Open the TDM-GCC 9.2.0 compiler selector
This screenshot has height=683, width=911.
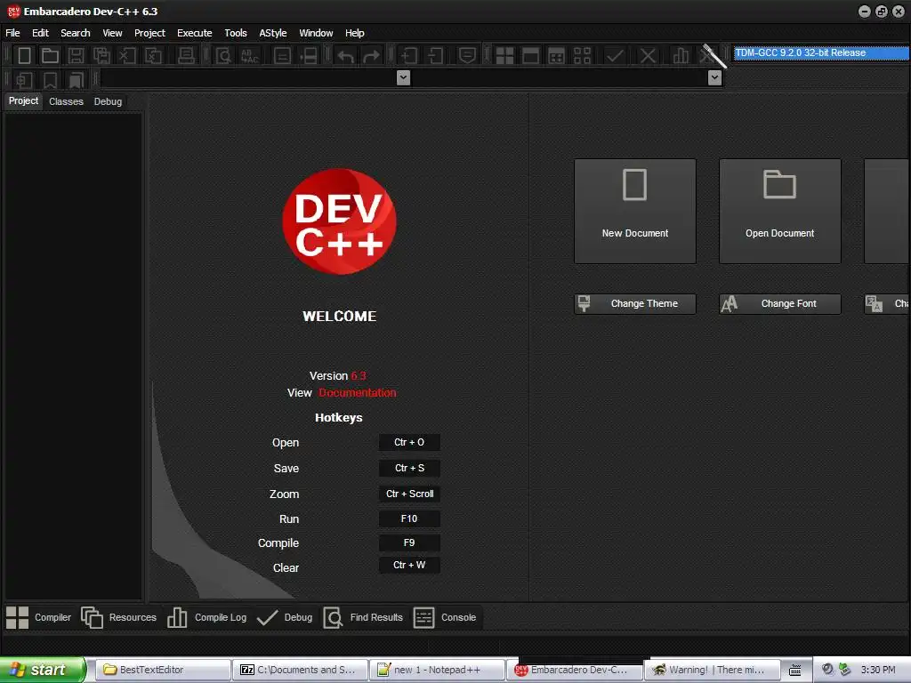pos(821,52)
